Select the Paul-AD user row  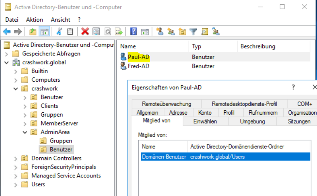tap(215, 57)
